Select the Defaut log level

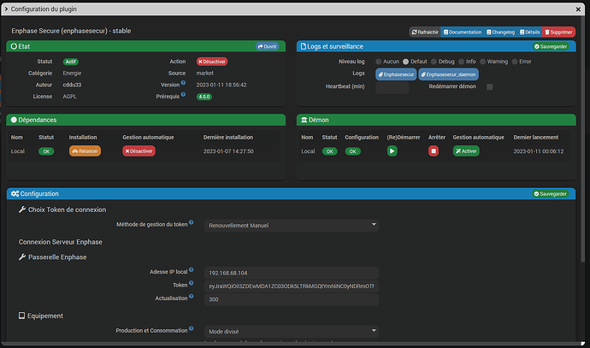click(405, 62)
